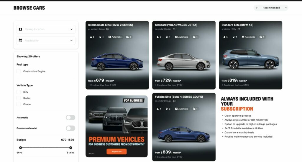Image resolution: width=302 pixels, height=162 pixels.
Task: Click enrollment fee text on BMW X3 card
Action: click(235, 85)
